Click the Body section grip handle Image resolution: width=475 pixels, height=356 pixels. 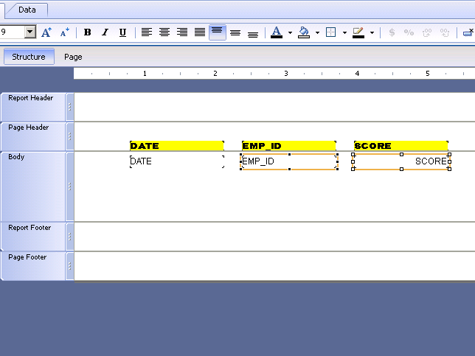pyautogui.click(x=70, y=186)
